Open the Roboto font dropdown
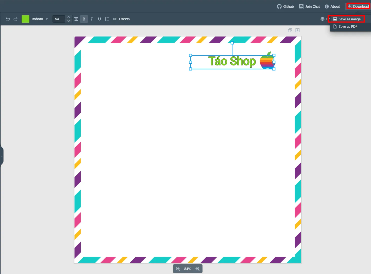 (40, 19)
